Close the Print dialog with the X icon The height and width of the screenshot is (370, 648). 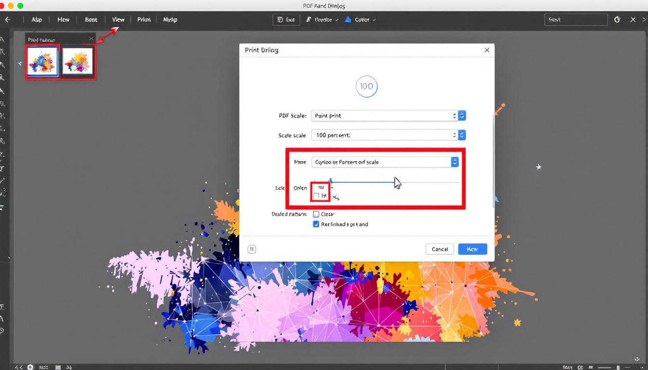[487, 50]
